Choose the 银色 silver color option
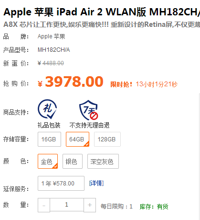This screenshot has height=220, width=200. pos(73,161)
